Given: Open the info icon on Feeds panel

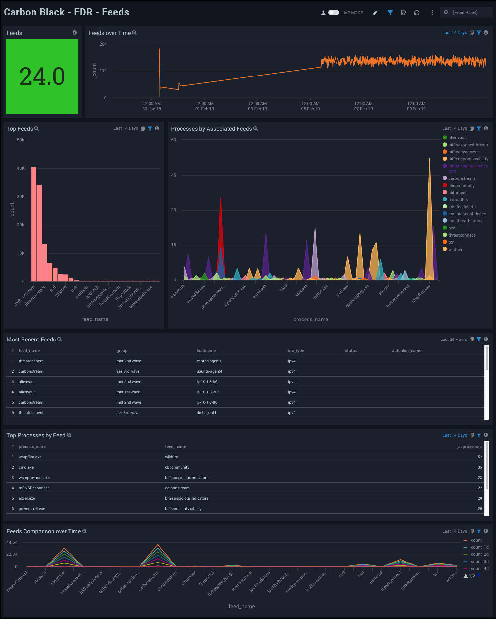Looking at the screenshot, I should pyautogui.click(x=74, y=33).
